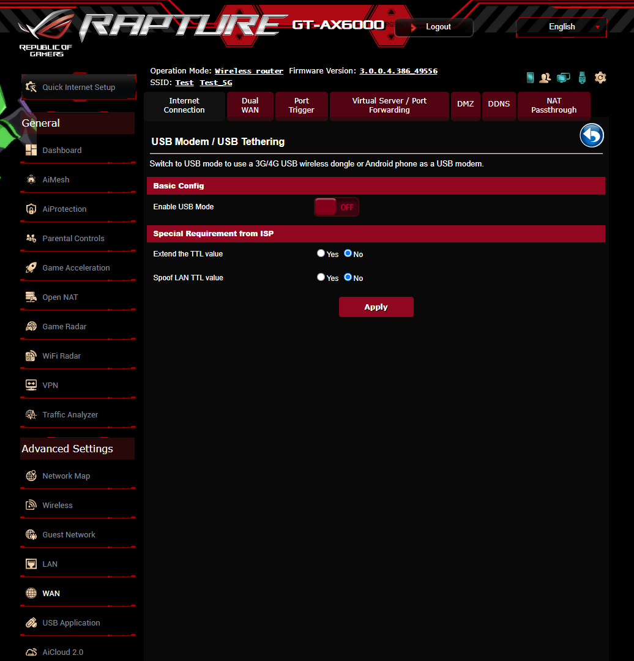Click the Open NAT icon
This screenshot has height=661, width=634.
pos(31,297)
